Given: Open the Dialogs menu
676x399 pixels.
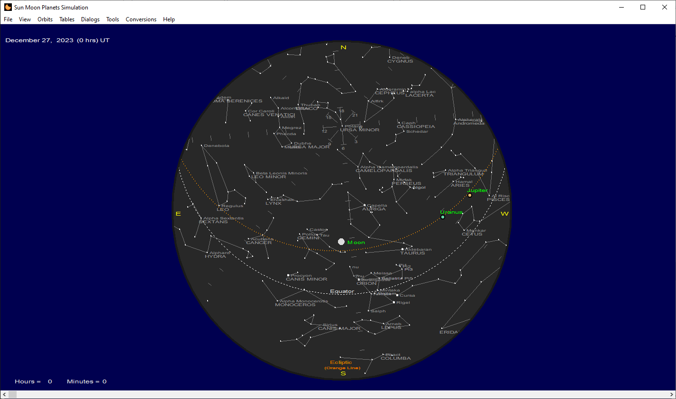Looking at the screenshot, I should [90, 19].
